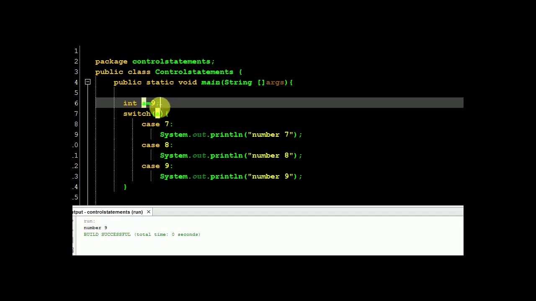The width and height of the screenshot is (536, 301).
Task: Click the println "number 7" statement
Action: pyautogui.click(x=231, y=135)
